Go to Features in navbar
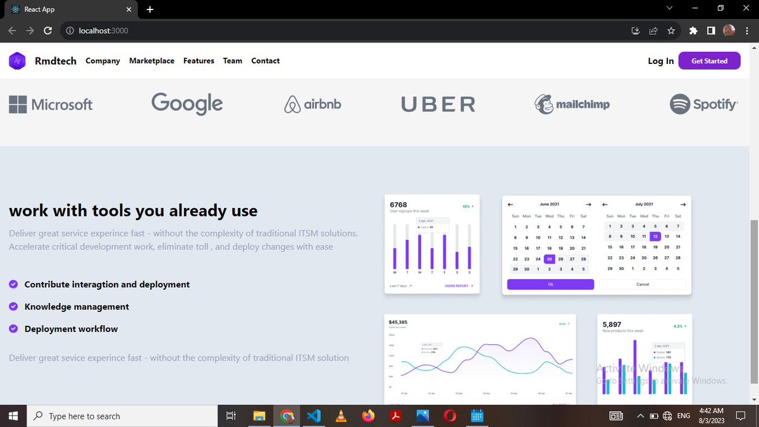 coord(199,61)
